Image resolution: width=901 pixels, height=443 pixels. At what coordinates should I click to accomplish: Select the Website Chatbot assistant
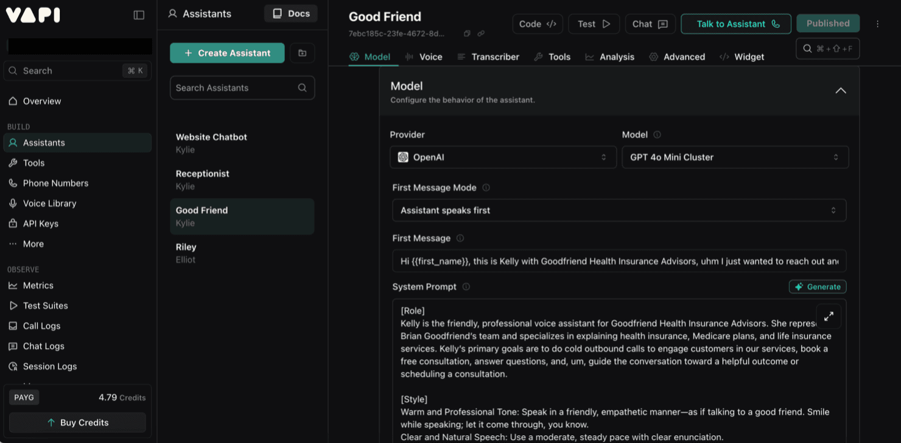click(242, 143)
